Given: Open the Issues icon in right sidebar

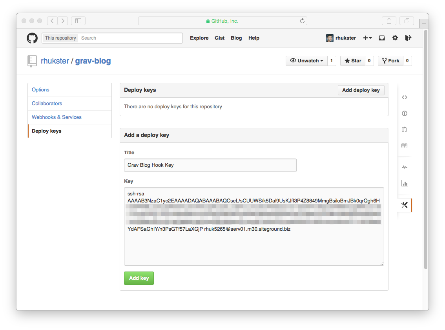Looking at the screenshot, I should tap(405, 113).
